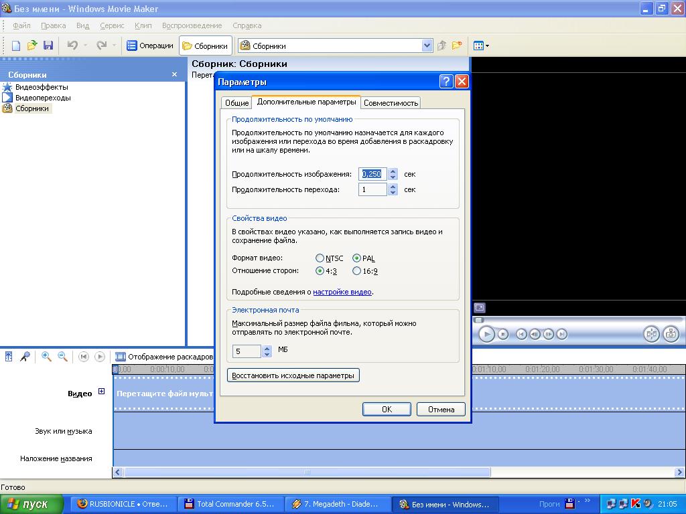The image size is (686, 514).
Task: Open the Справка menu
Action: 247,25
